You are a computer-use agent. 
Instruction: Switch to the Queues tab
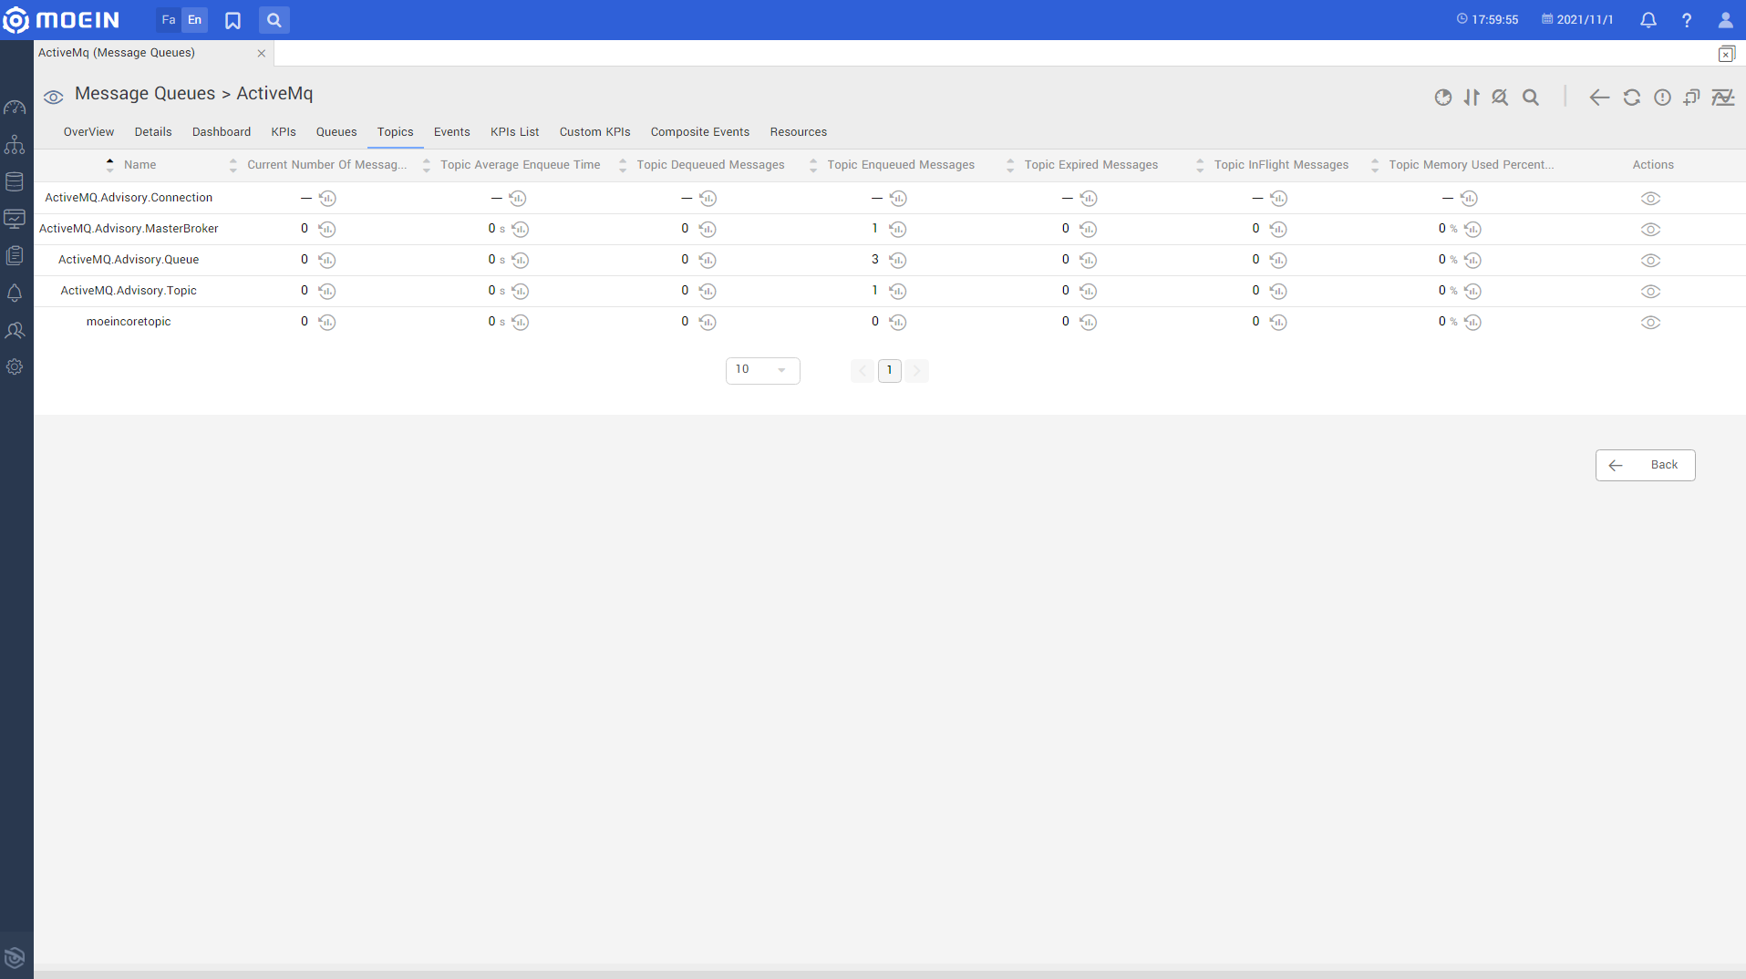point(336,132)
